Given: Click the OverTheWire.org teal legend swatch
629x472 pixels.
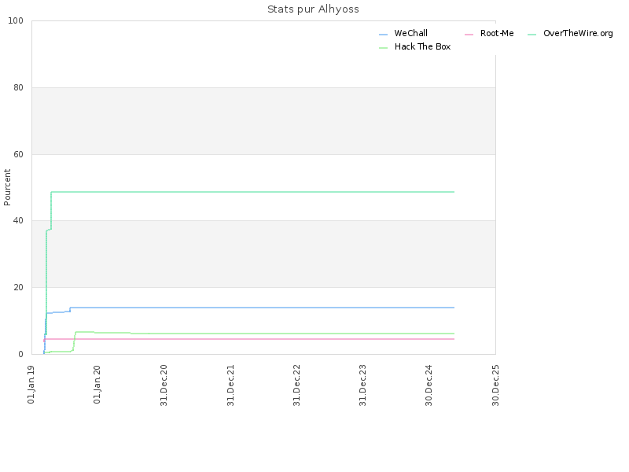Looking at the screenshot, I should click(x=532, y=35).
